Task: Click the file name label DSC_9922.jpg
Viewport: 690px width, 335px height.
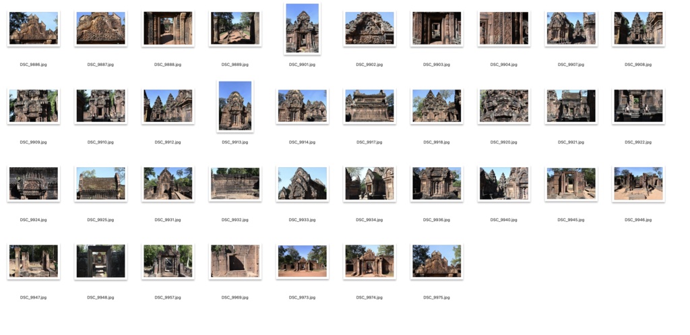Action: (638, 142)
